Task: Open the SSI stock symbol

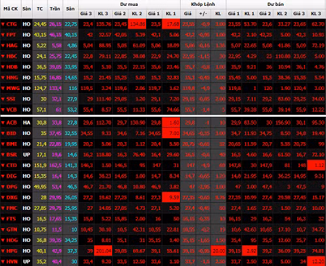Action: (x=11, y=99)
